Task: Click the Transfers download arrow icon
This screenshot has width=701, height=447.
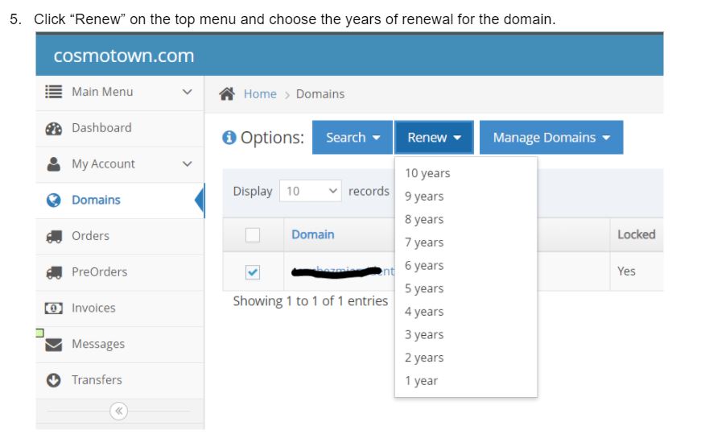Action: [x=54, y=380]
